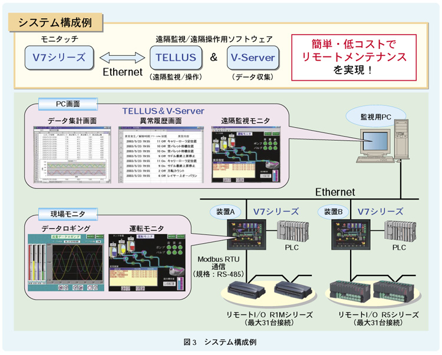Click the レイヤー上オーバラン row in 異常履歴
This screenshot has width=442, height=355.
[160, 175]
